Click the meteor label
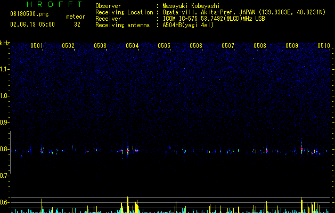Screen dimensions: 335x213 76,17
